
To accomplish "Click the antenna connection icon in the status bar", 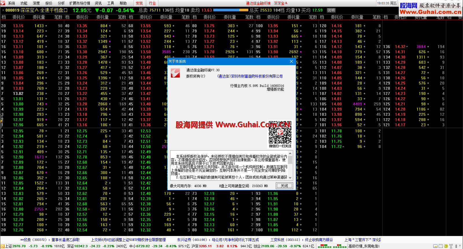I will pyautogui.click(x=451, y=246).
